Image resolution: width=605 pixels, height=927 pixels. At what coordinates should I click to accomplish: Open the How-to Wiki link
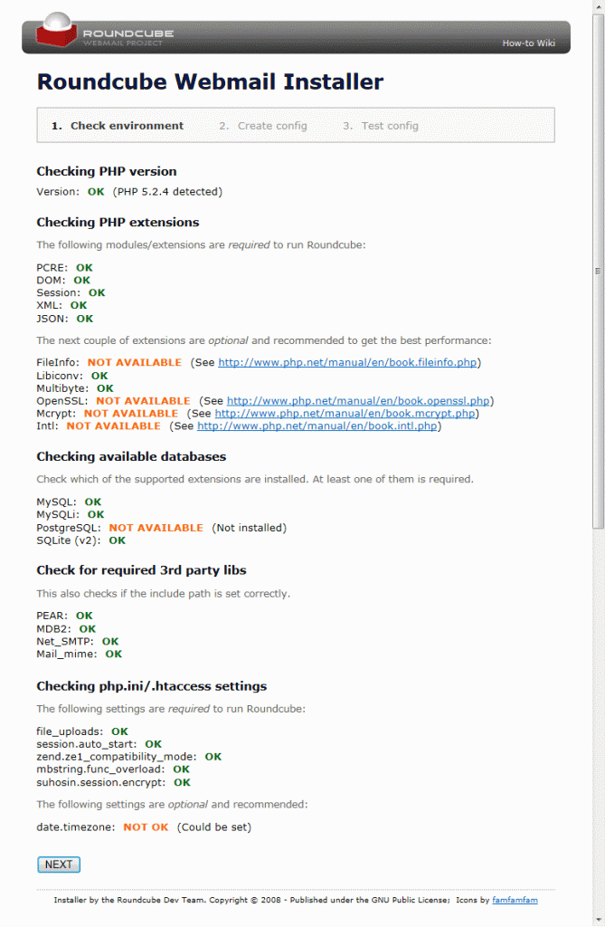(528, 43)
